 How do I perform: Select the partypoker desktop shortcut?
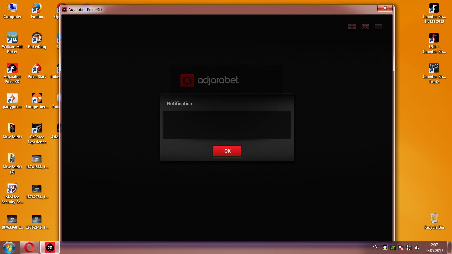[12, 101]
